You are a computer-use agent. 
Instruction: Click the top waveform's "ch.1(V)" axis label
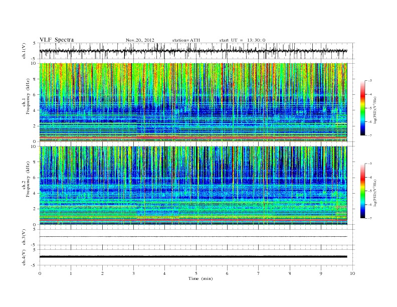point(24,51)
